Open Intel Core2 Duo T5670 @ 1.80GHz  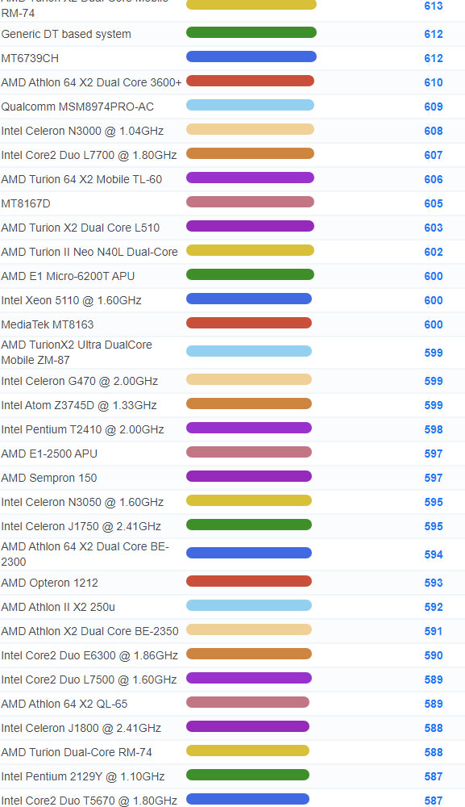[89, 801]
